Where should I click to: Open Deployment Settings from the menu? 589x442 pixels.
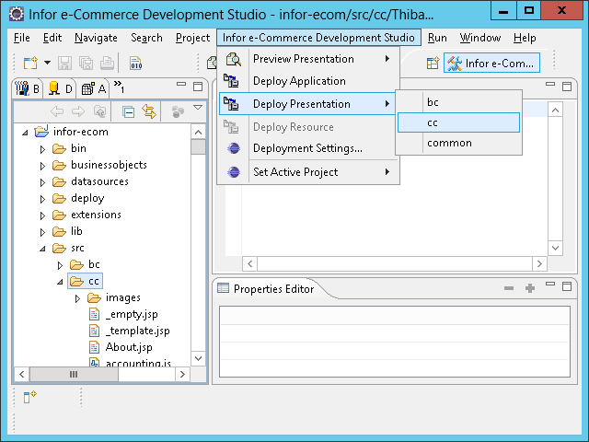tap(306, 148)
